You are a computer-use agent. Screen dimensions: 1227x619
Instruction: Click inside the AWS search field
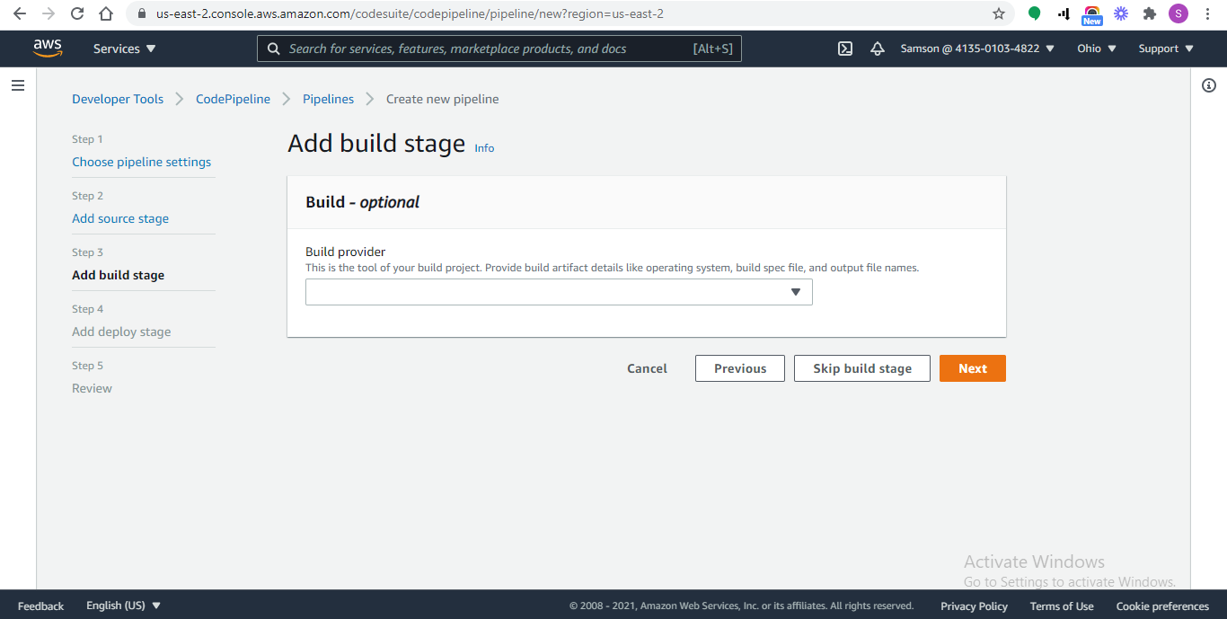[499, 48]
